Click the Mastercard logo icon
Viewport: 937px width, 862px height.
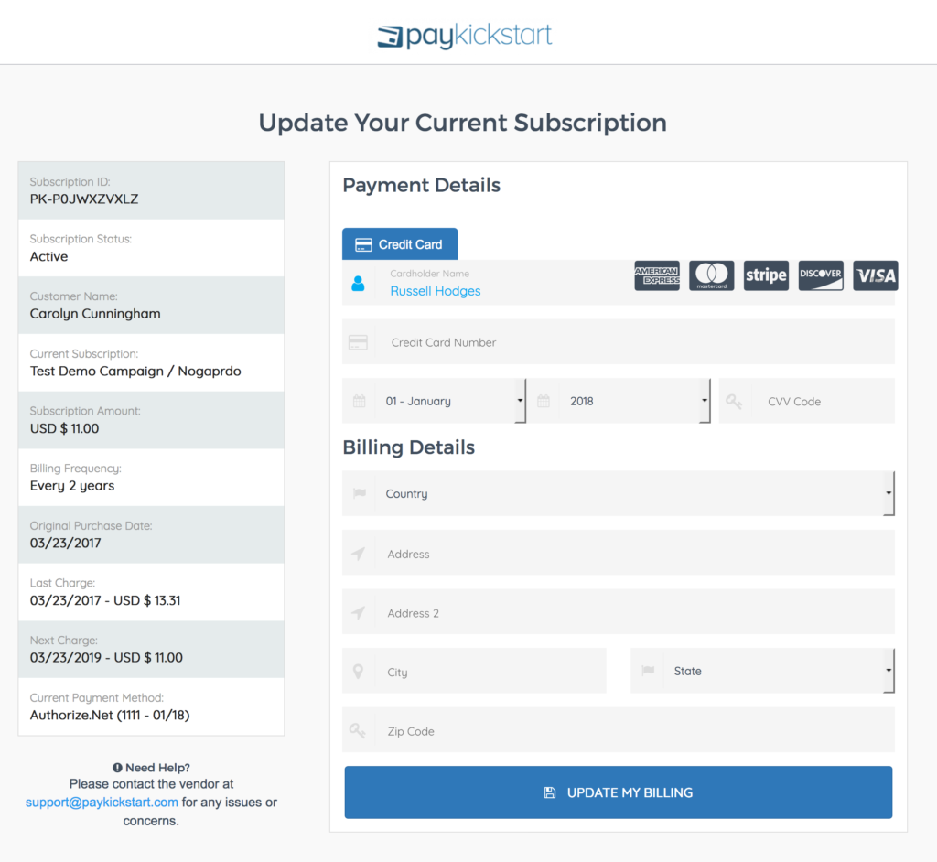pos(711,275)
